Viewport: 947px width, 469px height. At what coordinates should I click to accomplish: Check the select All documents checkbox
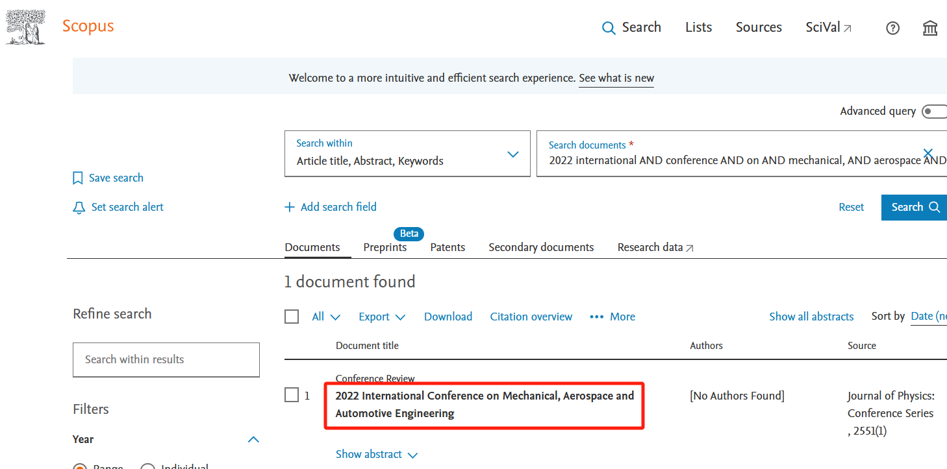292,317
